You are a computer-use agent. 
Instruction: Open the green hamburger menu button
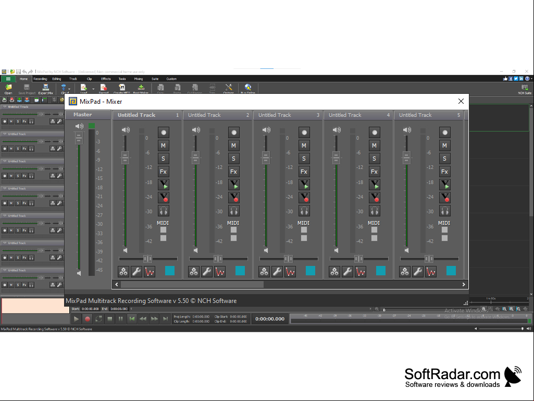(x=8, y=79)
